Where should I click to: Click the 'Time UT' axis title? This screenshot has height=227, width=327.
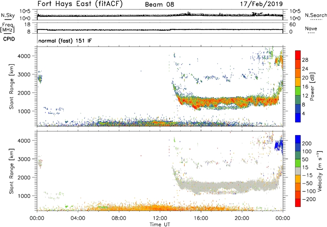pyautogui.click(x=160, y=225)
